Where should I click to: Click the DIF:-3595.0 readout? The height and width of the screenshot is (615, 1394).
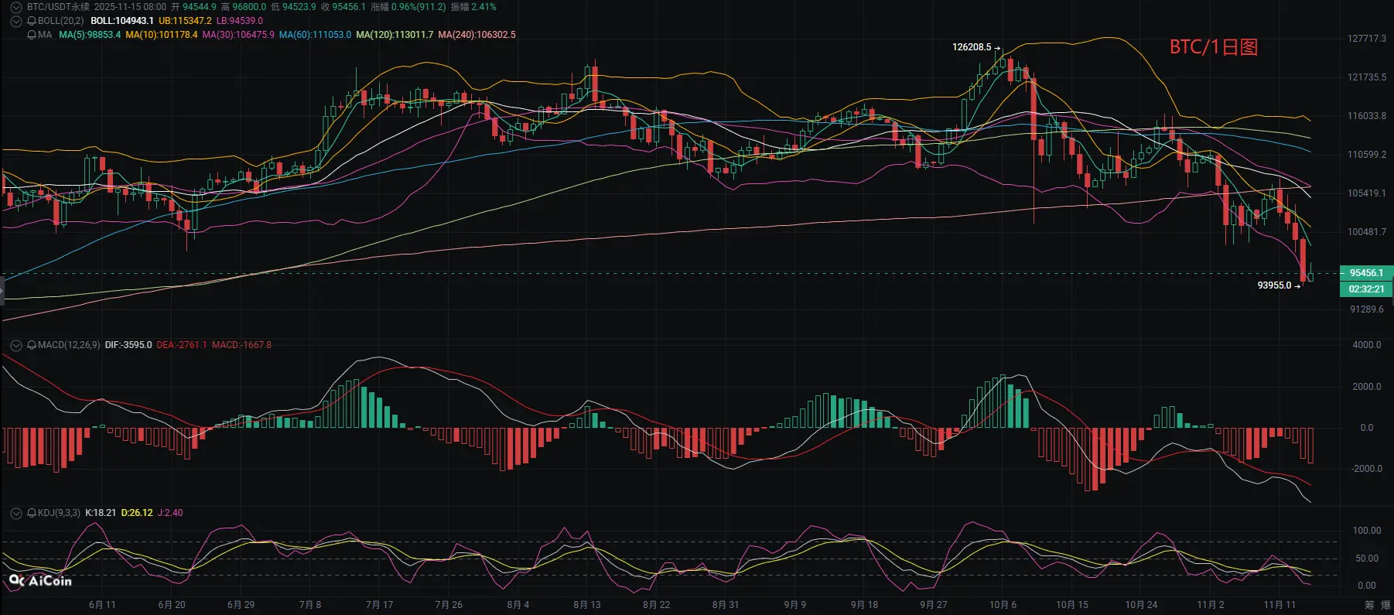pyautogui.click(x=128, y=345)
